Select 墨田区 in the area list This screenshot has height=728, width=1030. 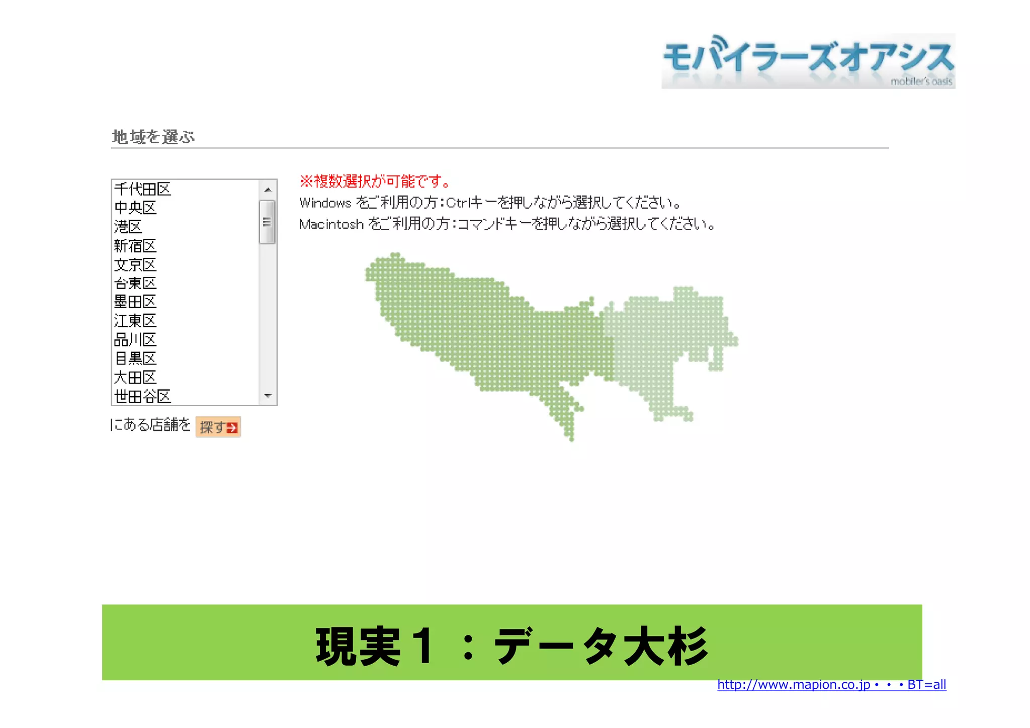pos(185,302)
